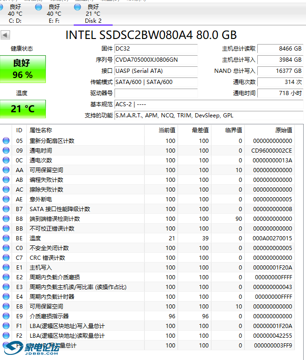This screenshot has width=306, height=360.
Task: Select the Disk 2 tab
Action: pyautogui.click(x=93, y=14)
